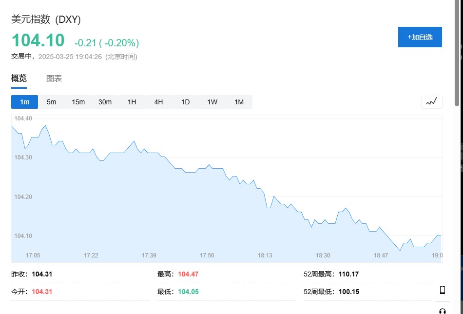Click the 18:30 time axis label

click(x=323, y=255)
